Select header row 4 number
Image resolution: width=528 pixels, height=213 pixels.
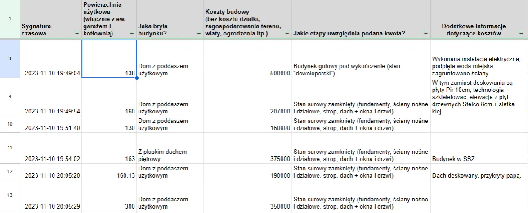(x=10, y=19)
